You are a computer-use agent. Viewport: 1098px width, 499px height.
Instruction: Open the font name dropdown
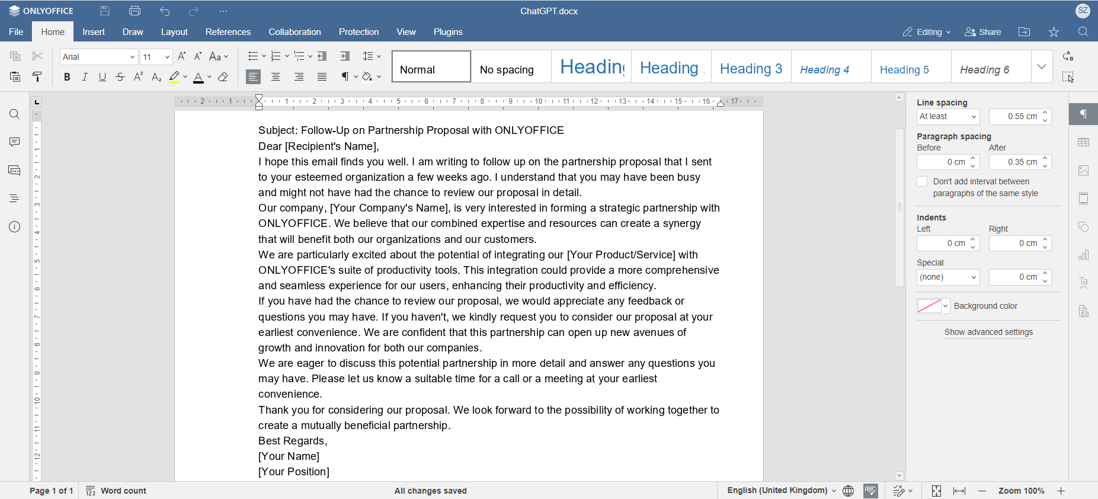pyautogui.click(x=132, y=57)
